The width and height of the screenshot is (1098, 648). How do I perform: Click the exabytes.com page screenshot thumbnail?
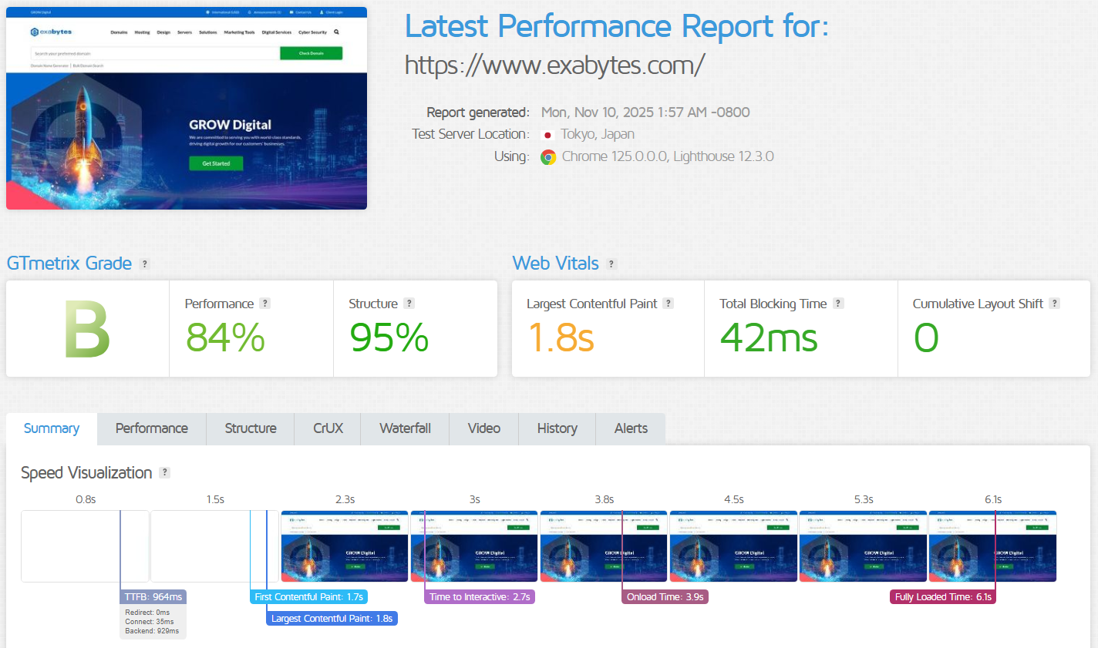pyautogui.click(x=187, y=108)
